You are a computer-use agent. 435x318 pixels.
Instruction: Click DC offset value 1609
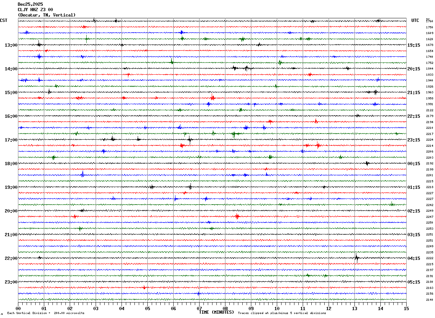[430, 33]
